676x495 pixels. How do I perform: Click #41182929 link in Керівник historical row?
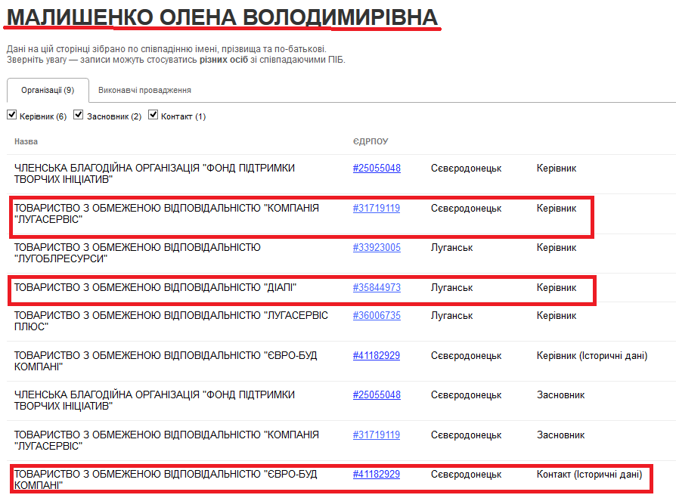[377, 355]
